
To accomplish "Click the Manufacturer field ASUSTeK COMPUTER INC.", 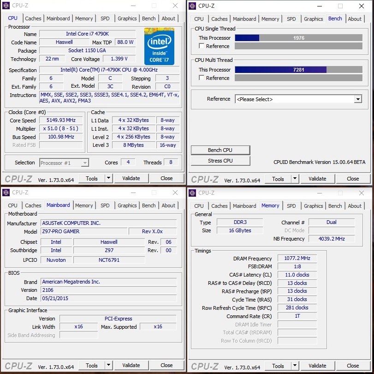I will tap(109, 223).
